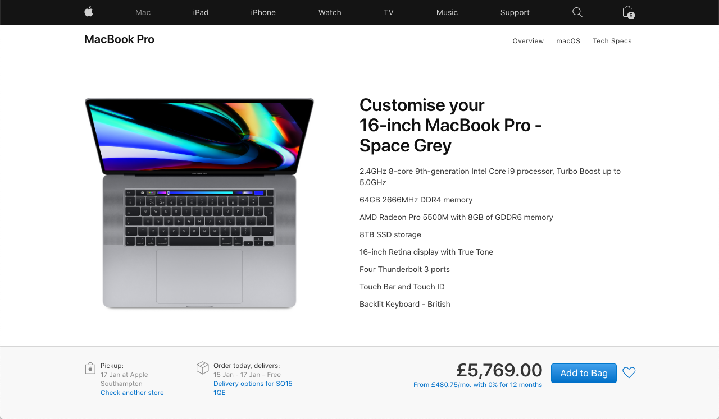Switch to the Overview tab
The width and height of the screenshot is (719, 419).
pyautogui.click(x=528, y=41)
